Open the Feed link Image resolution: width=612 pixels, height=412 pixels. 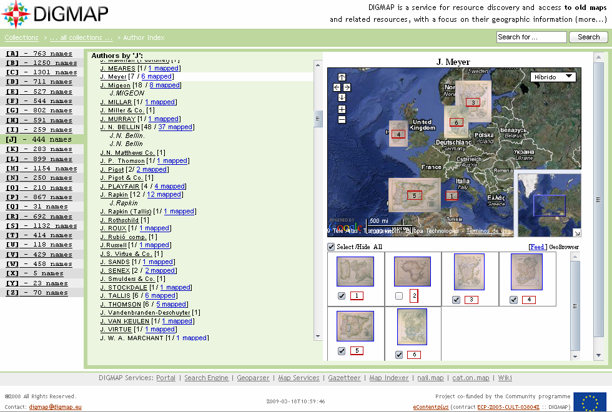(x=536, y=247)
